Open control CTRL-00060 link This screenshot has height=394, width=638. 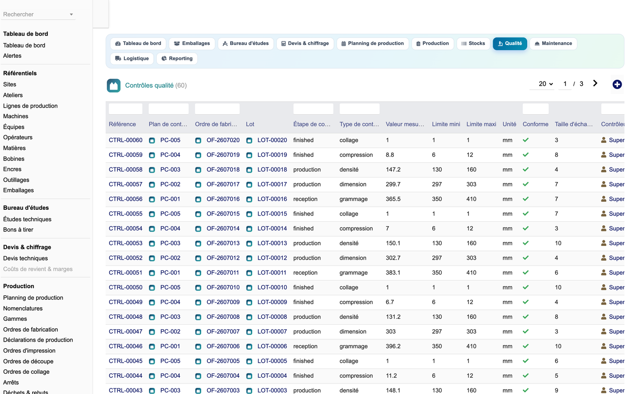(126, 140)
